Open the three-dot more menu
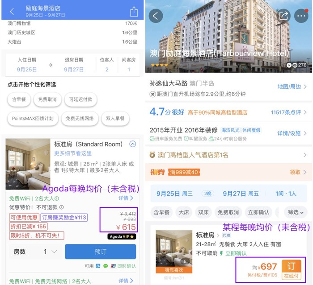The width and height of the screenshot is (313, 285). click(301, 16)
